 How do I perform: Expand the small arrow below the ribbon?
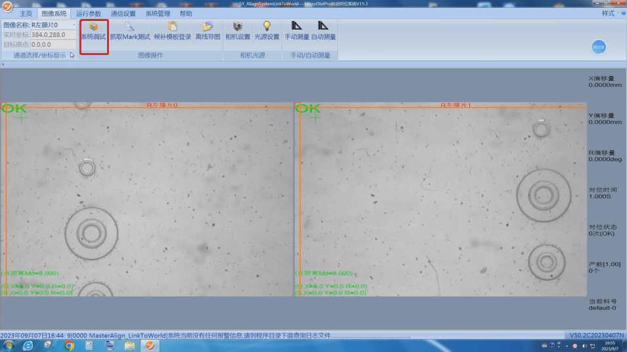point(3,64)
